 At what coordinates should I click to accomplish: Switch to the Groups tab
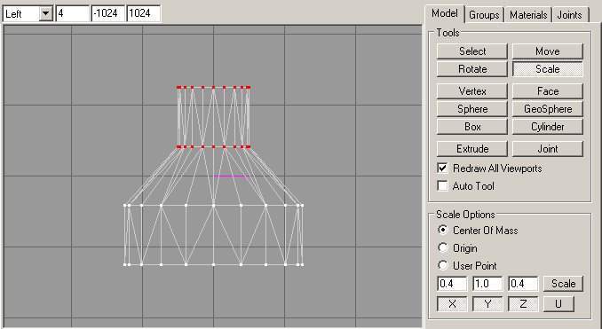[x=484, y=15]
